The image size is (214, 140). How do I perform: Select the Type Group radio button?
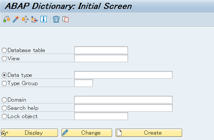[4, 83]
